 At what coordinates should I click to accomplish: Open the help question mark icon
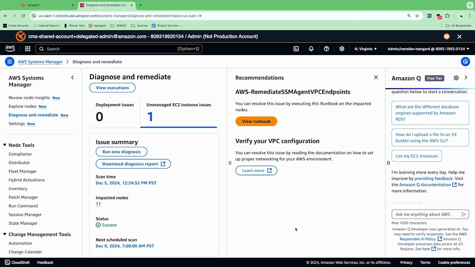(x=327, y=49)
